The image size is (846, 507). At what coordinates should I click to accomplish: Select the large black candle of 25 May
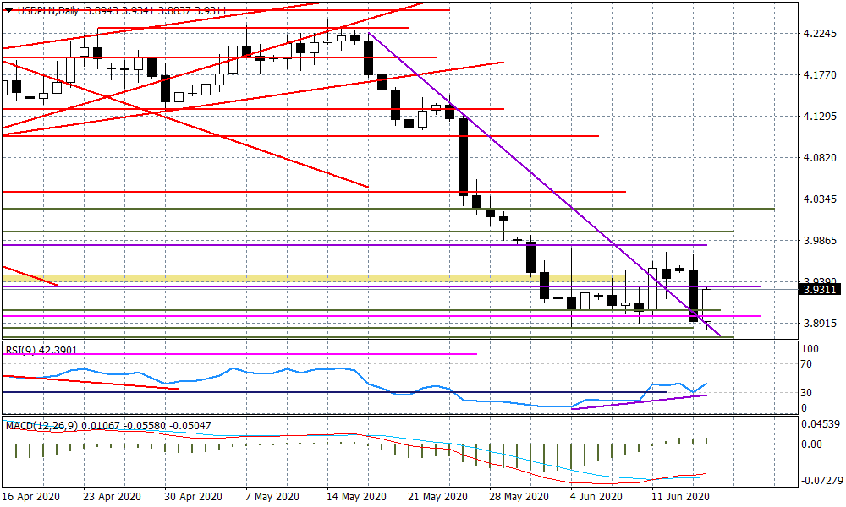click(463, 157)
